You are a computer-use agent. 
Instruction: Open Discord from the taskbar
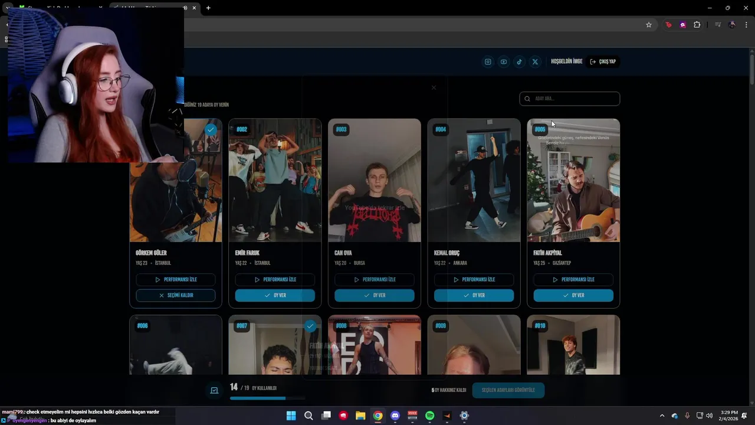tap(395, 416)
